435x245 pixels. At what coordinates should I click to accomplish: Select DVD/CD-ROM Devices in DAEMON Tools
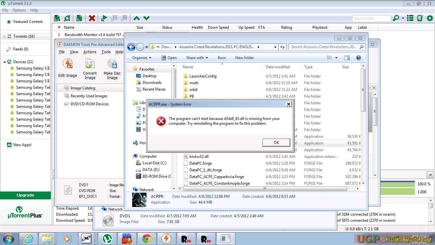click(86, 104)
